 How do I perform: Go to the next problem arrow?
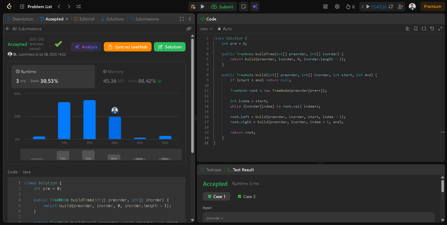click(x=69, y=7)
